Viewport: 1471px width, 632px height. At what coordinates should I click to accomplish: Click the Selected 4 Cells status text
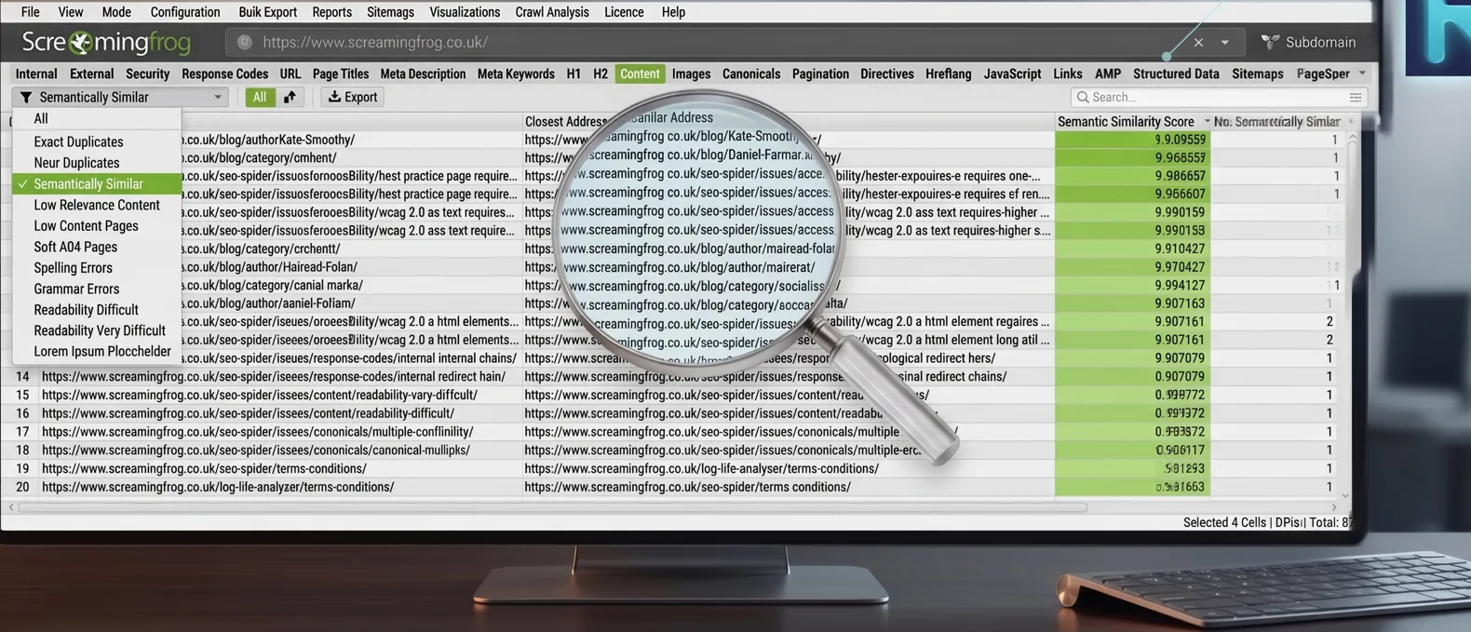point(1224,523)
